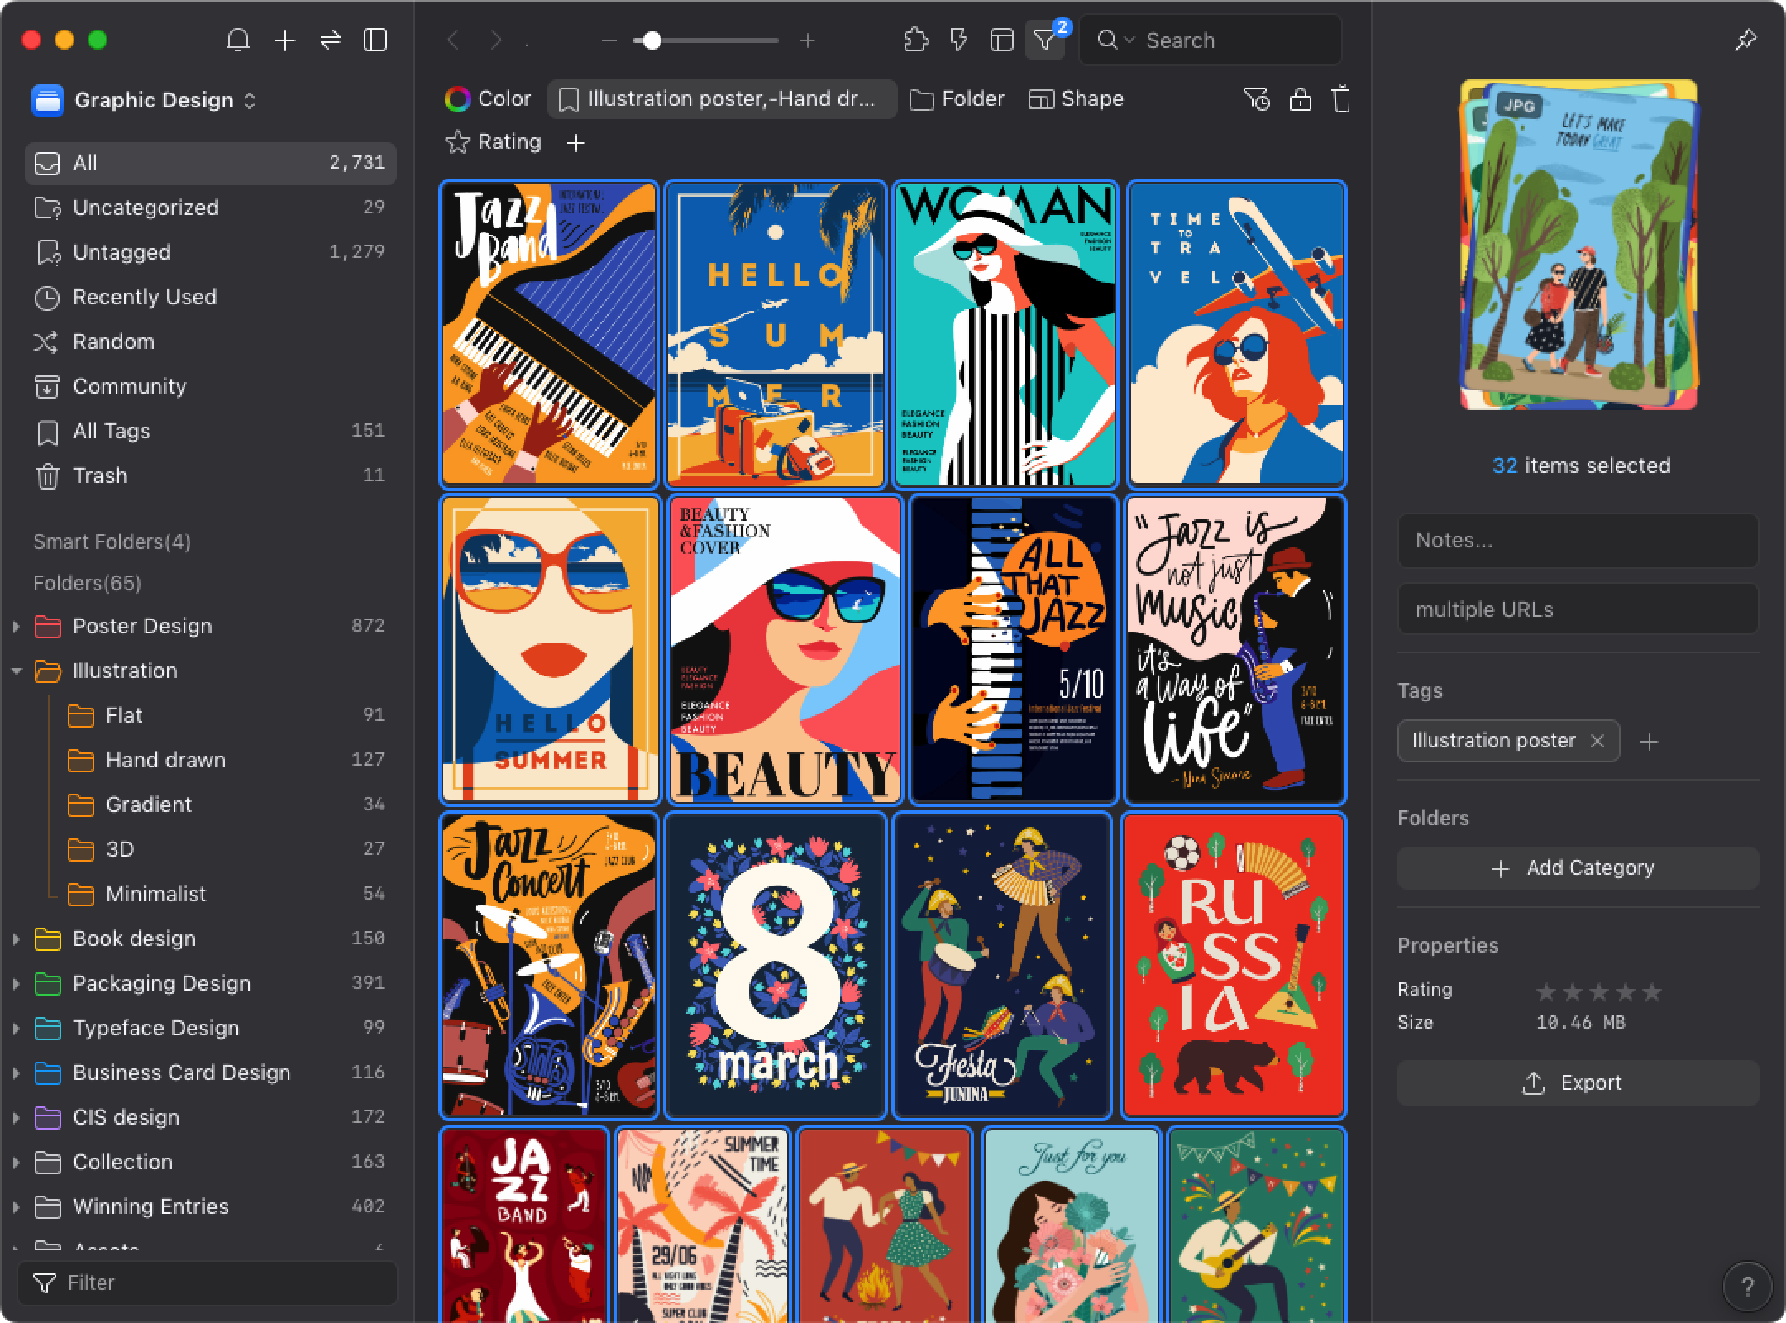The height and width of the screenshot is (1323, 1786).
Task: Open the Color filter
Action: point(488,99)
